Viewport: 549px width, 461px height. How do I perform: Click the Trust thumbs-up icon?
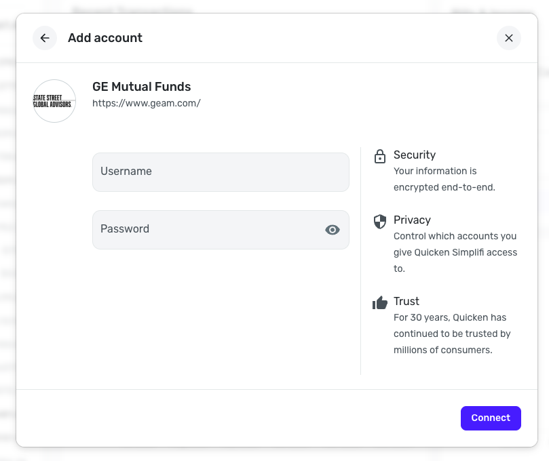pos(380,302)
